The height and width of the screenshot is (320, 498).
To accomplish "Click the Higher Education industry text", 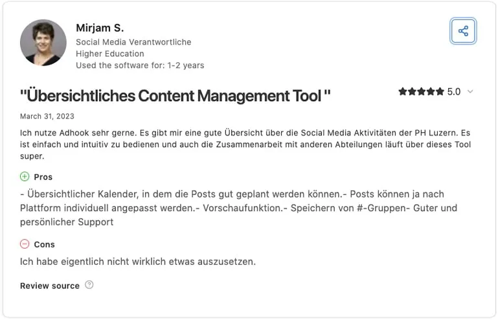I will 110,54.
